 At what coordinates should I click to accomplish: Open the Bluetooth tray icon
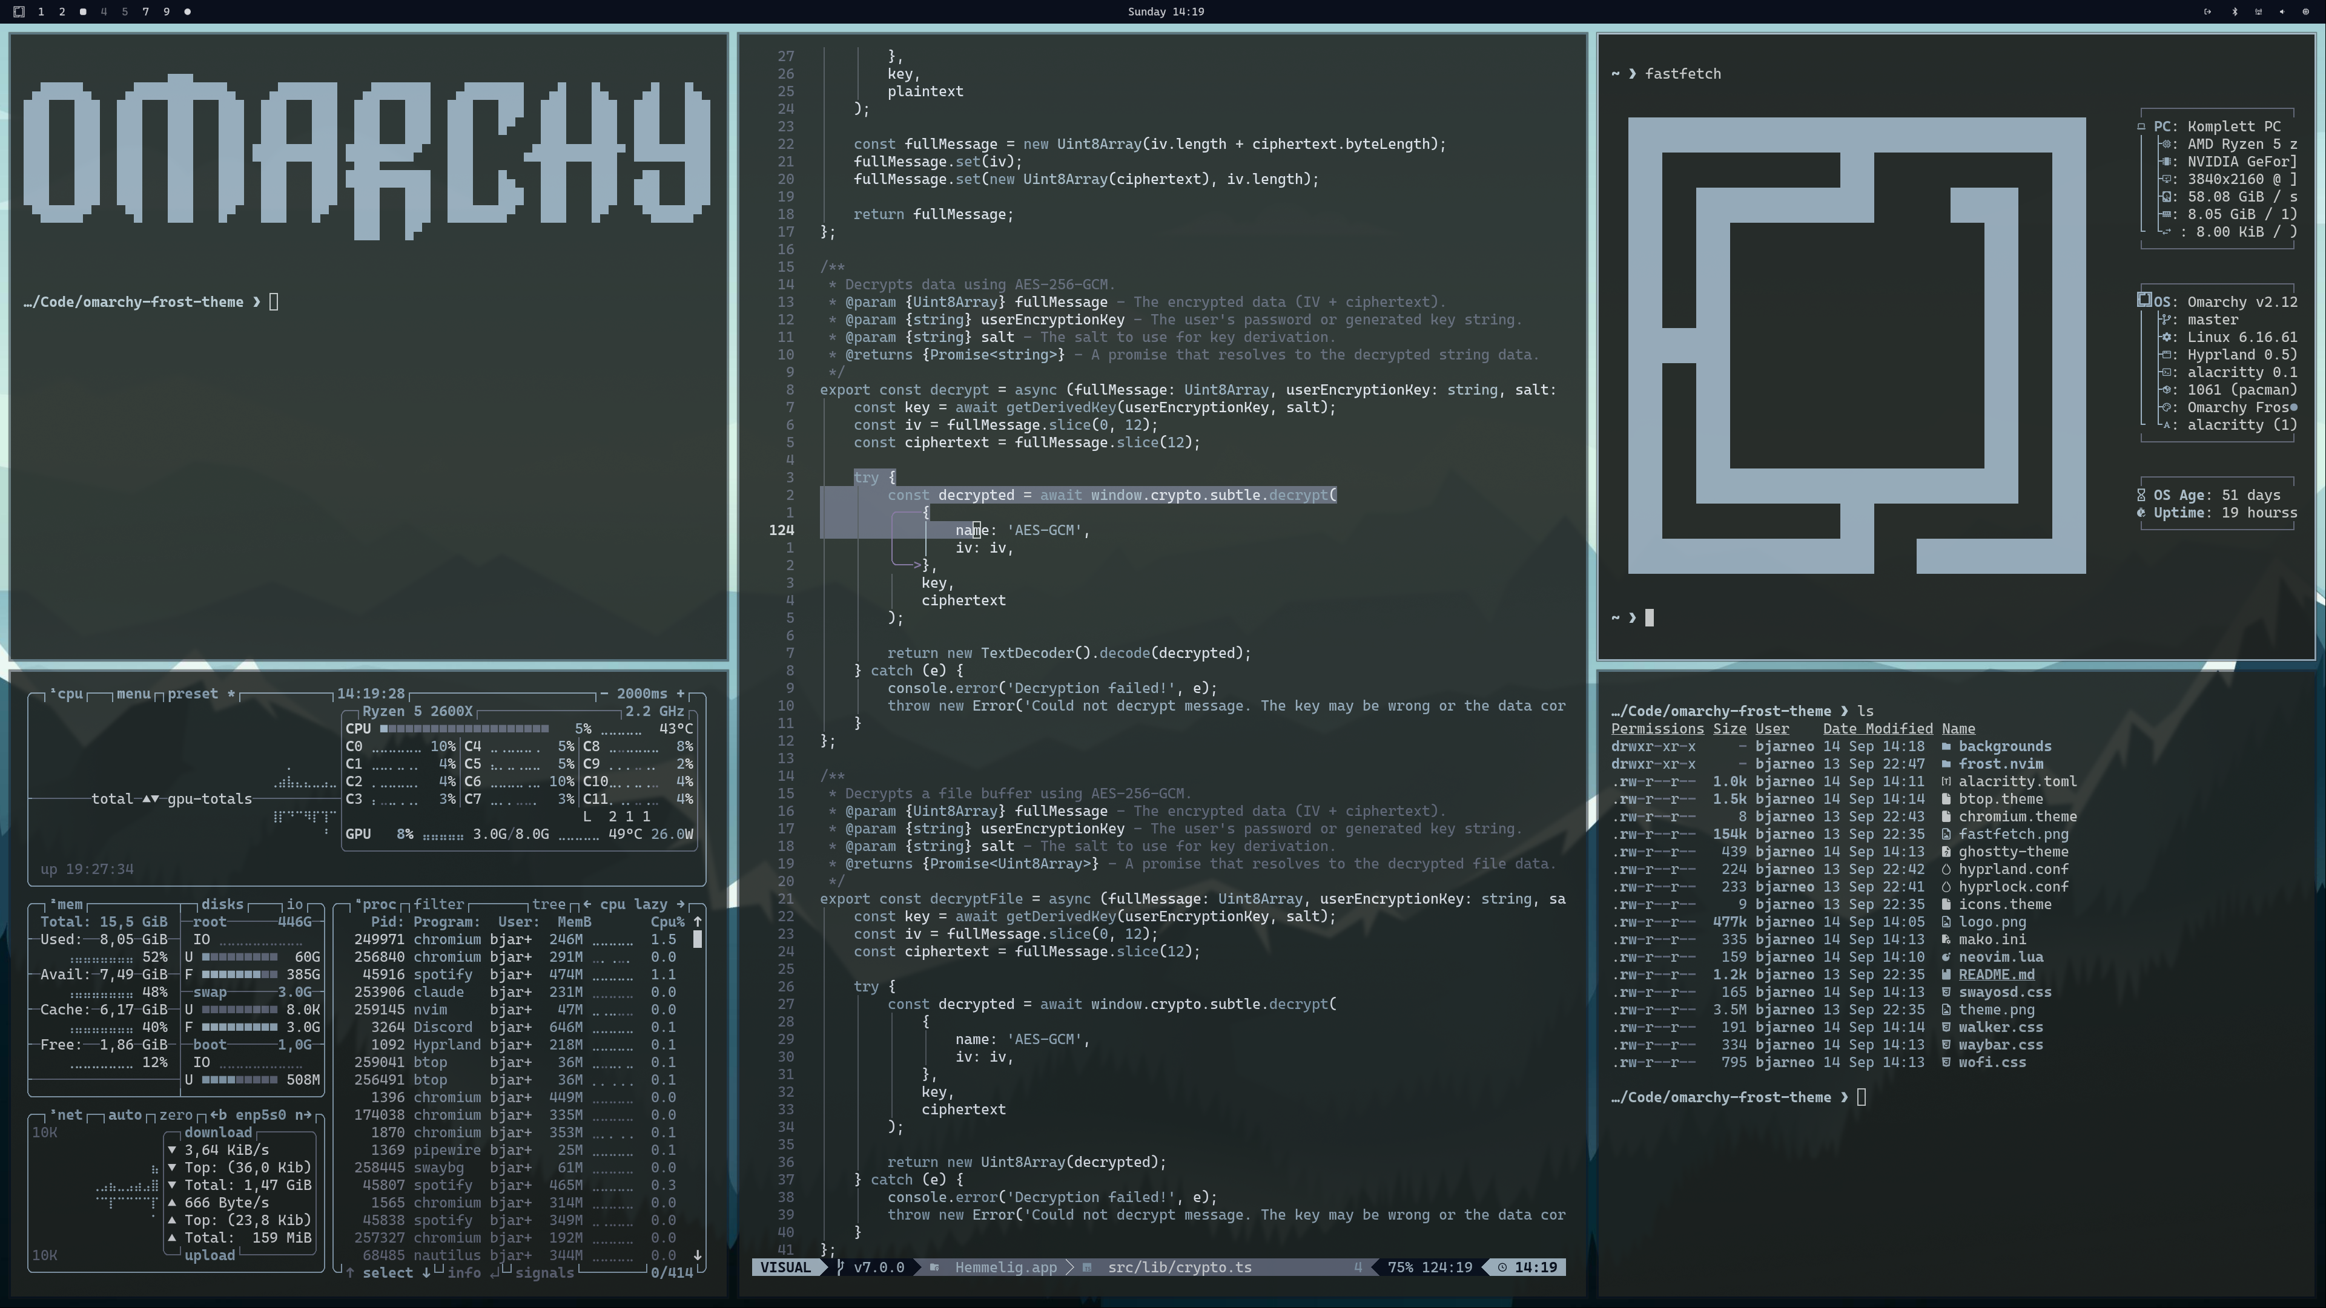click(2235, 12)
